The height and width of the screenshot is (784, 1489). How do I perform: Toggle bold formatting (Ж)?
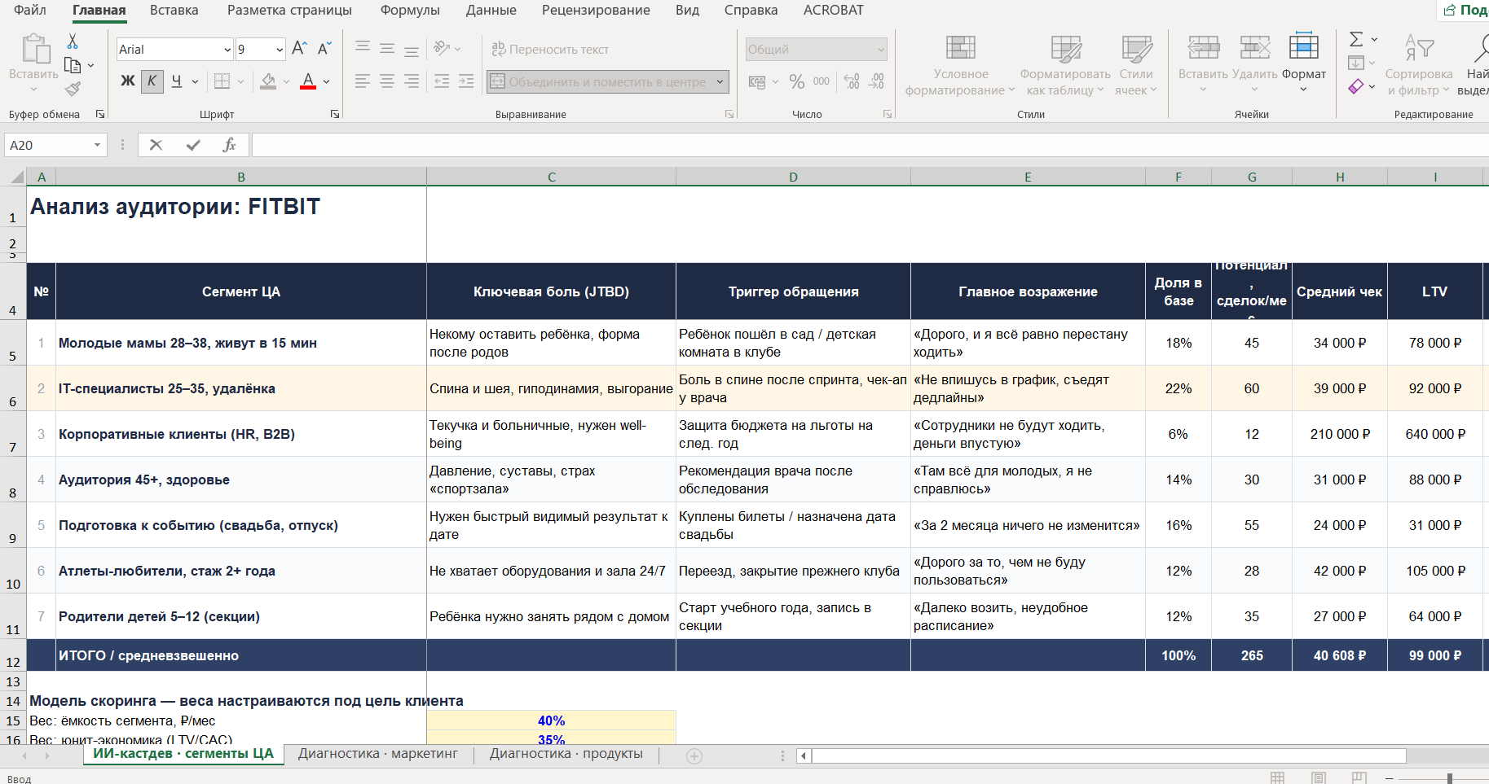pos(128,81)
